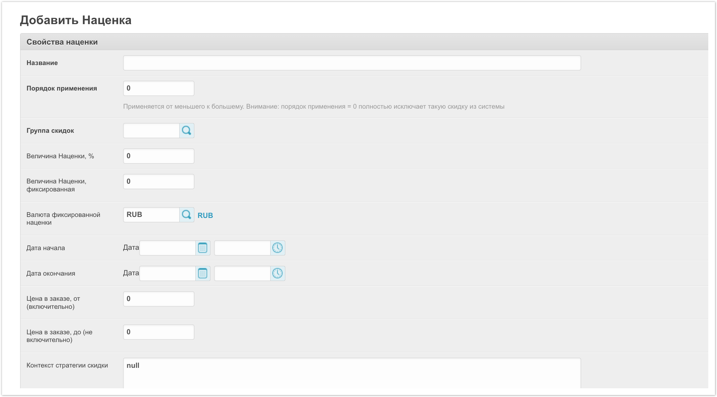Open clock time picker for Дата начала
Screen dimensions: 717x397
pos(278,248)
